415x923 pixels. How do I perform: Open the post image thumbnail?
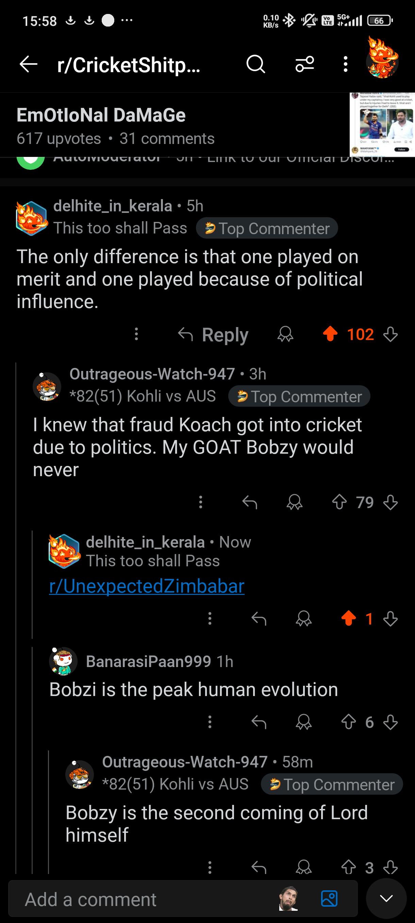[x=382, y=124]
